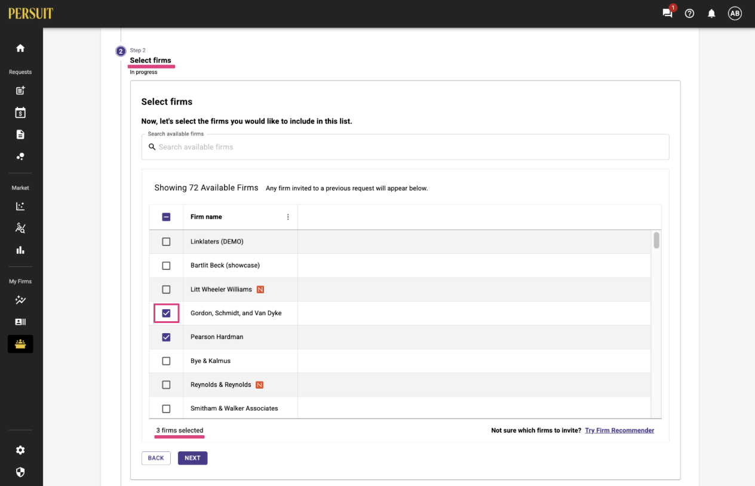
Task: Open the AB user avatar menu
Action: pos(735,13)
